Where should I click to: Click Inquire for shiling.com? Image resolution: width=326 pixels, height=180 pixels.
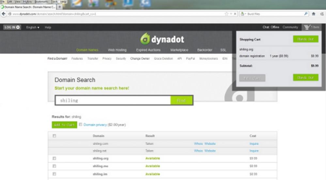[x=254, y=143]
